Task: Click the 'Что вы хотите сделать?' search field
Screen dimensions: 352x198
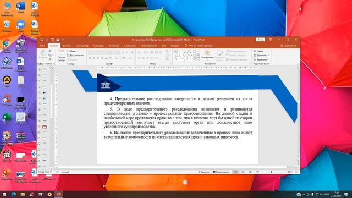Action: pyautogui.click(x=201, y=46)
